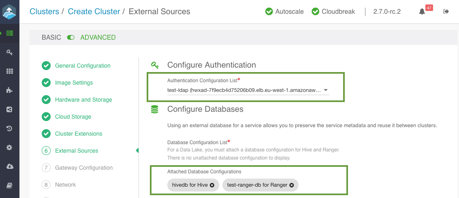Remove test-ranger-db for Ranger chip
The width and height of the screenshot is (459, 198).
click(x=292, y=185)
